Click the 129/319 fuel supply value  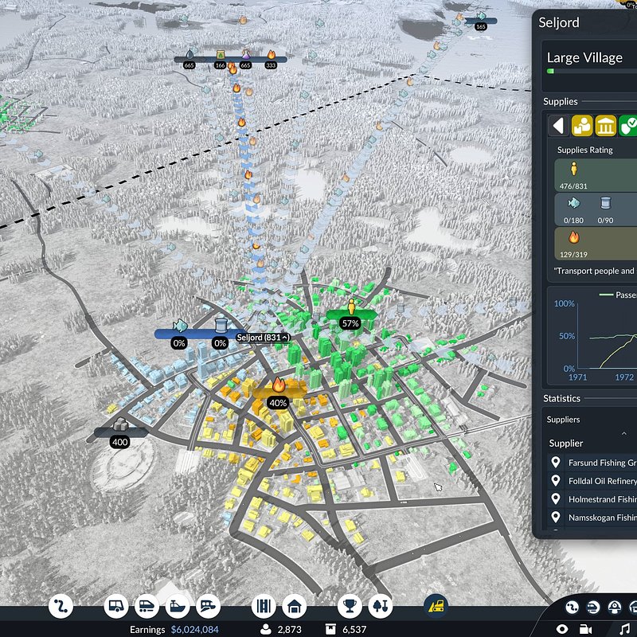(x=573, y=254)
